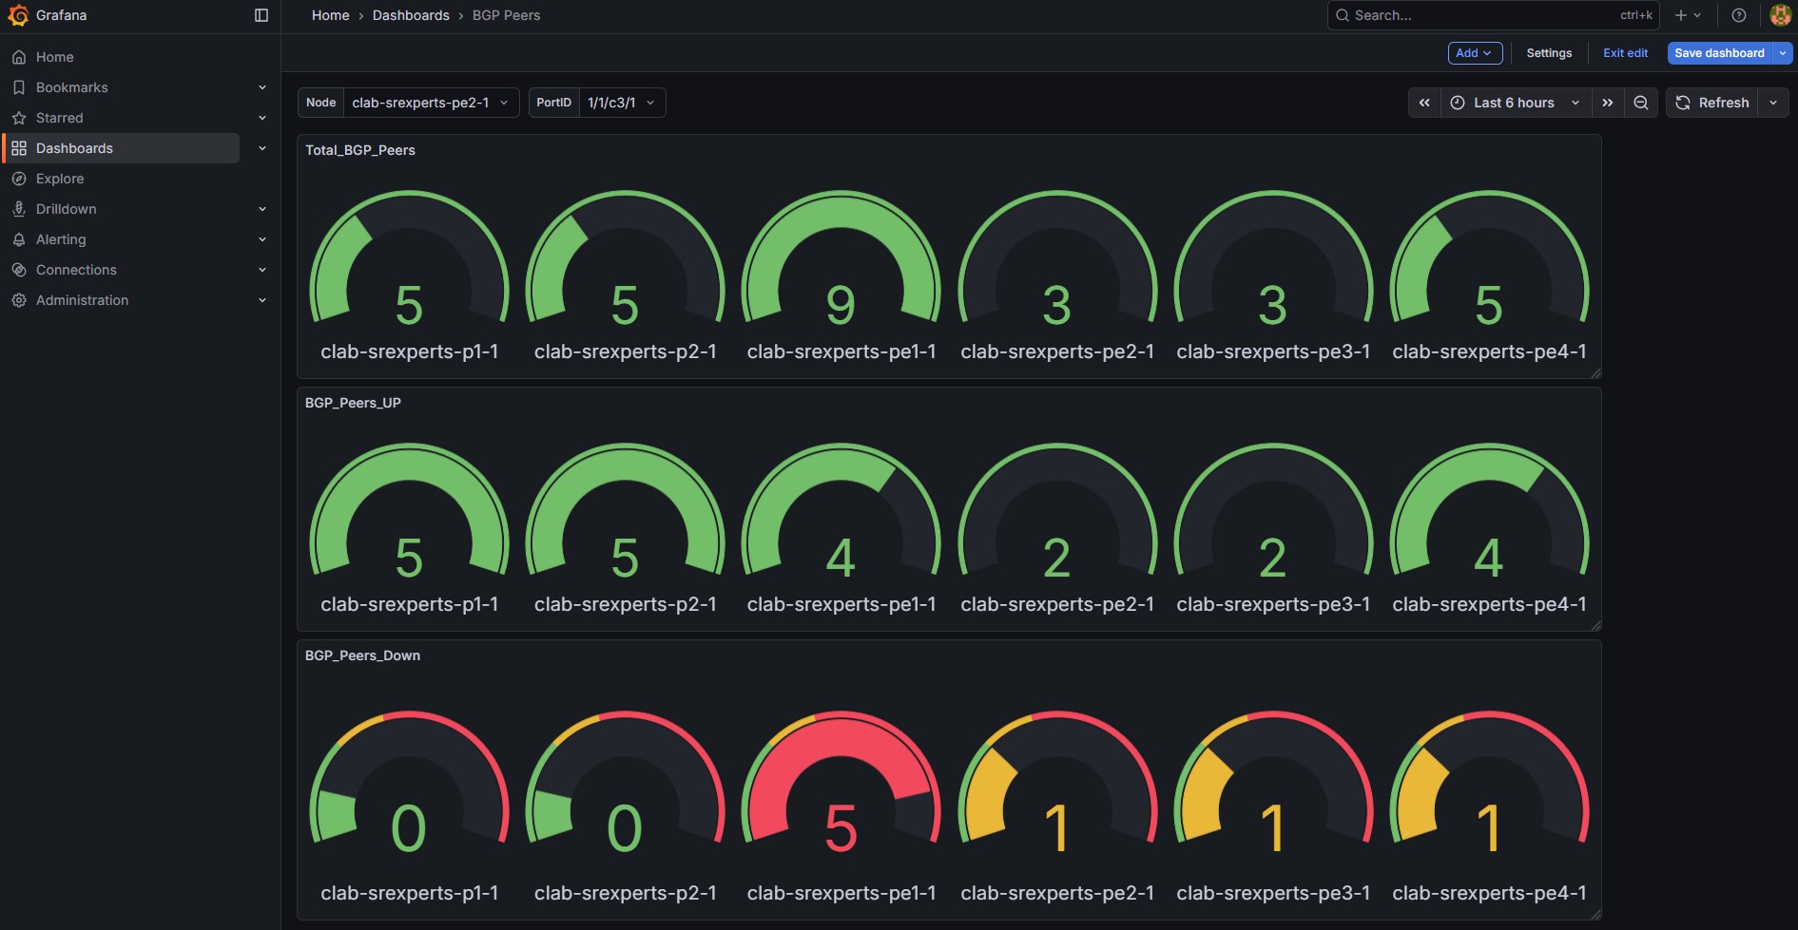Open the PortID variable dropdown
Image resolution: width=1798 pixels, height=930 pixels.
pyautogui.click(x=622, y=103)
